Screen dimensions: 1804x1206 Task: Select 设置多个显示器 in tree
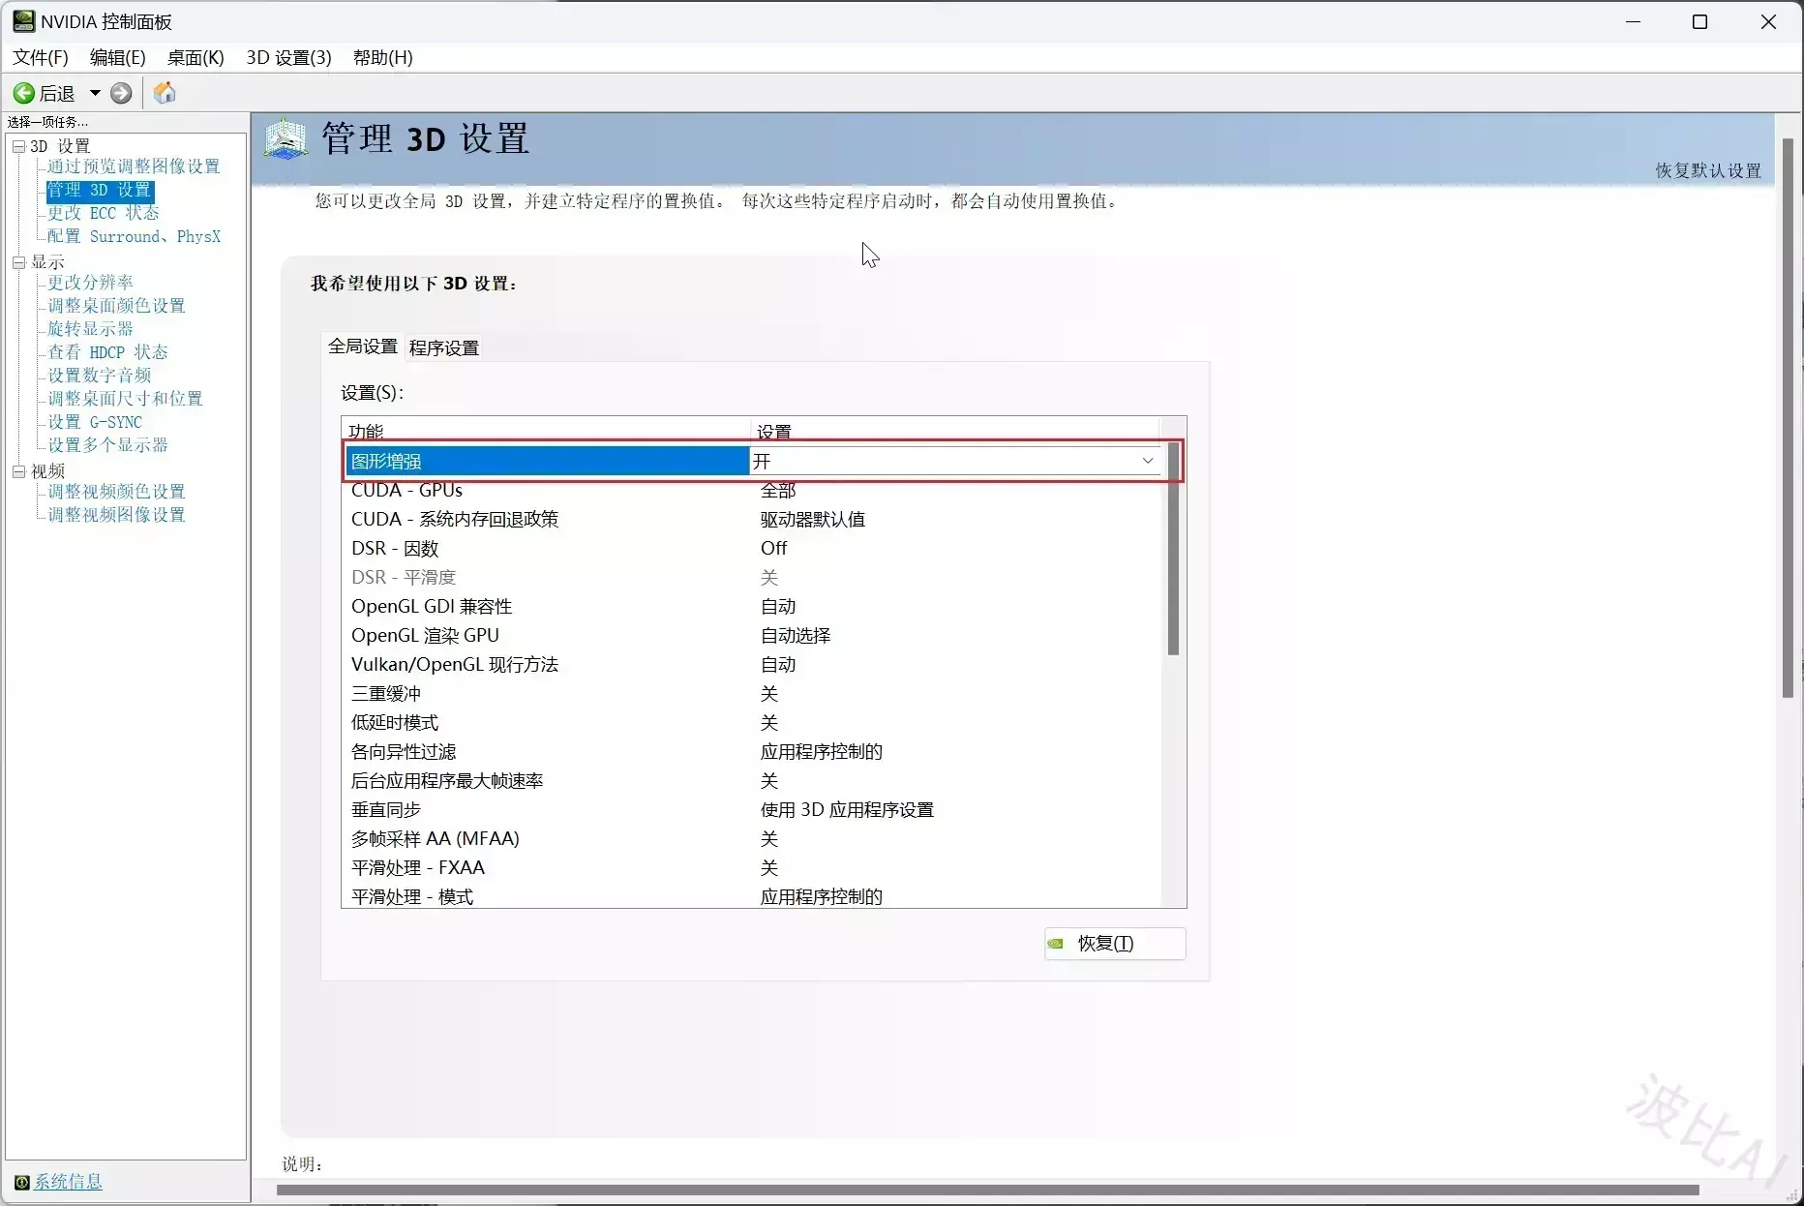107,445
